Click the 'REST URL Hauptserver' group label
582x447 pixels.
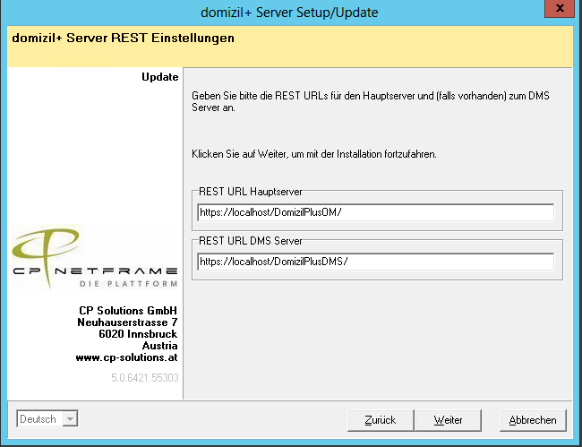tap(251, 192)
